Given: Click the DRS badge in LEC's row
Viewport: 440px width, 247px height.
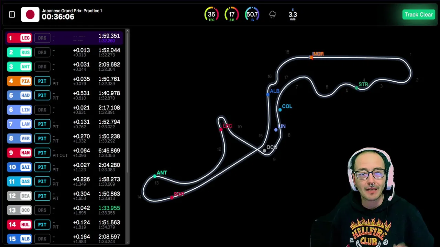Looking at the screenshot, I should pos(42,38).
